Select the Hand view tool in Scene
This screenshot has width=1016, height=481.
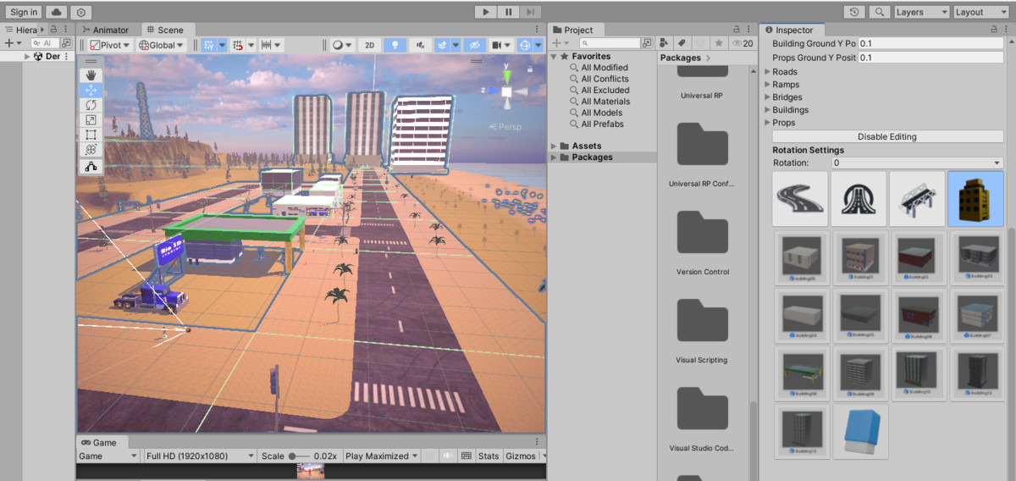click(x=91, y=75)
